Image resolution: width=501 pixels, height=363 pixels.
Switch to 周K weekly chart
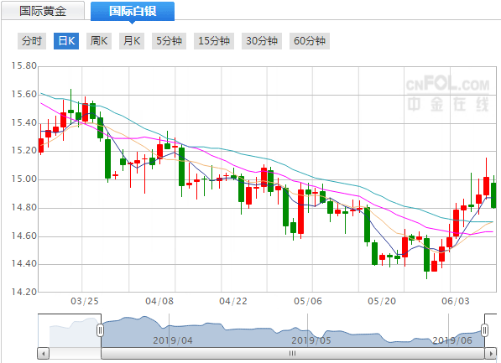[99, 41]
